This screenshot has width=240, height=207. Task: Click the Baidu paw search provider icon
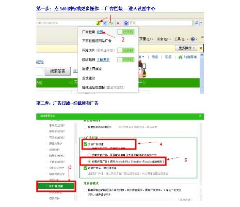[126, 23]
